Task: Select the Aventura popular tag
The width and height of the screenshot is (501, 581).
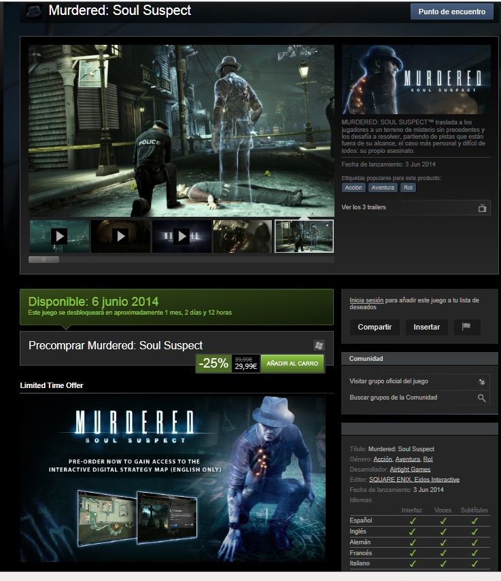Action: coord(383,188)
